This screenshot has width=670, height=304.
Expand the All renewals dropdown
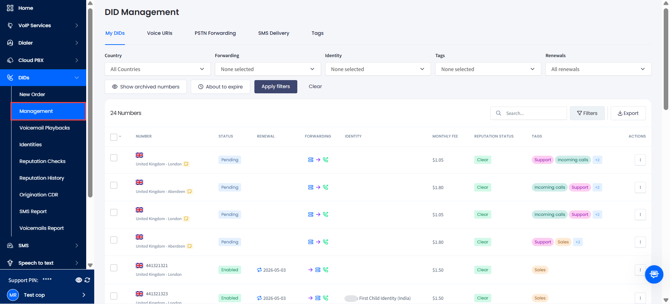tap(598, 69)
